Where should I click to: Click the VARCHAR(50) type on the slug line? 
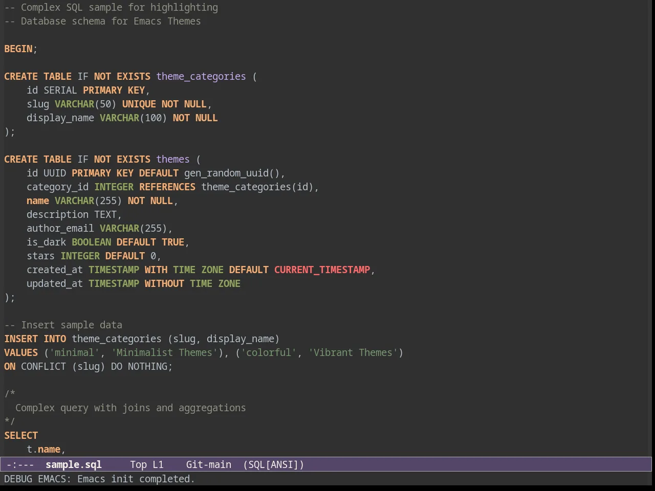tap(85, 104)
